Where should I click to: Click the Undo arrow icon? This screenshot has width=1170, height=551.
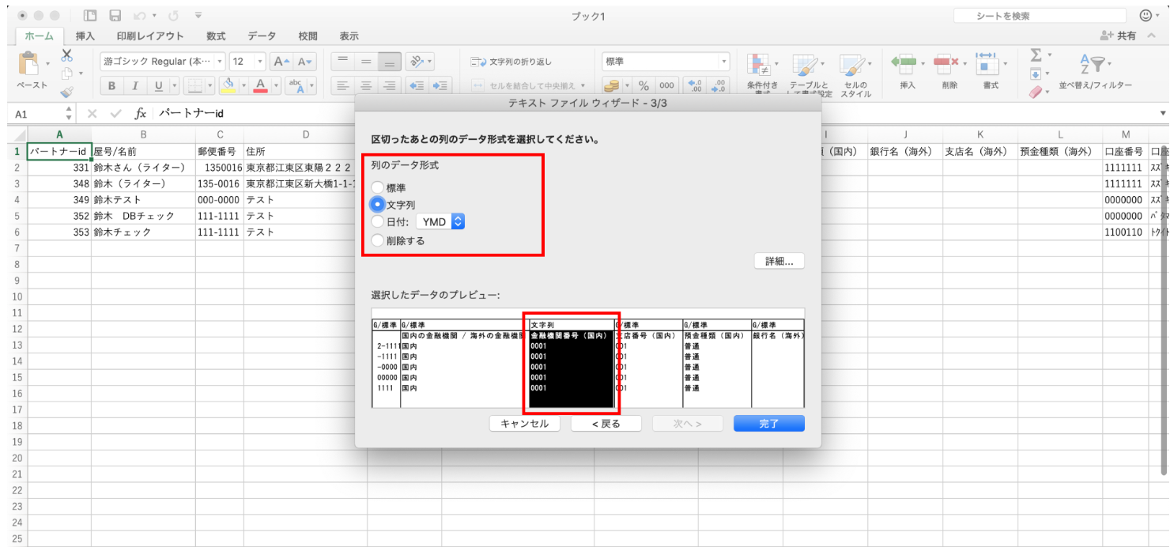tap(141, 16)
